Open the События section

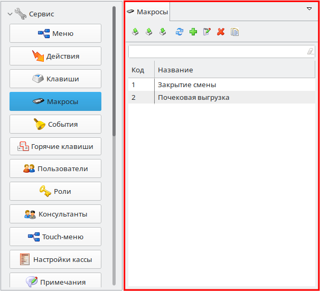(55, 124)
